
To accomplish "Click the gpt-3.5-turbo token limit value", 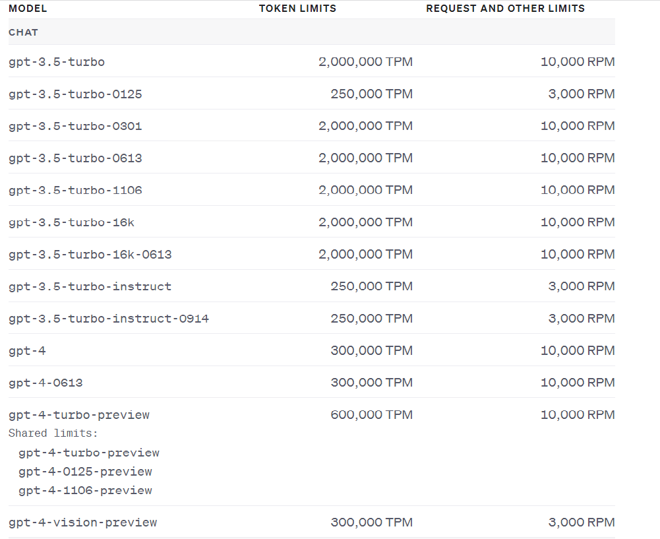I will (365, 61).
